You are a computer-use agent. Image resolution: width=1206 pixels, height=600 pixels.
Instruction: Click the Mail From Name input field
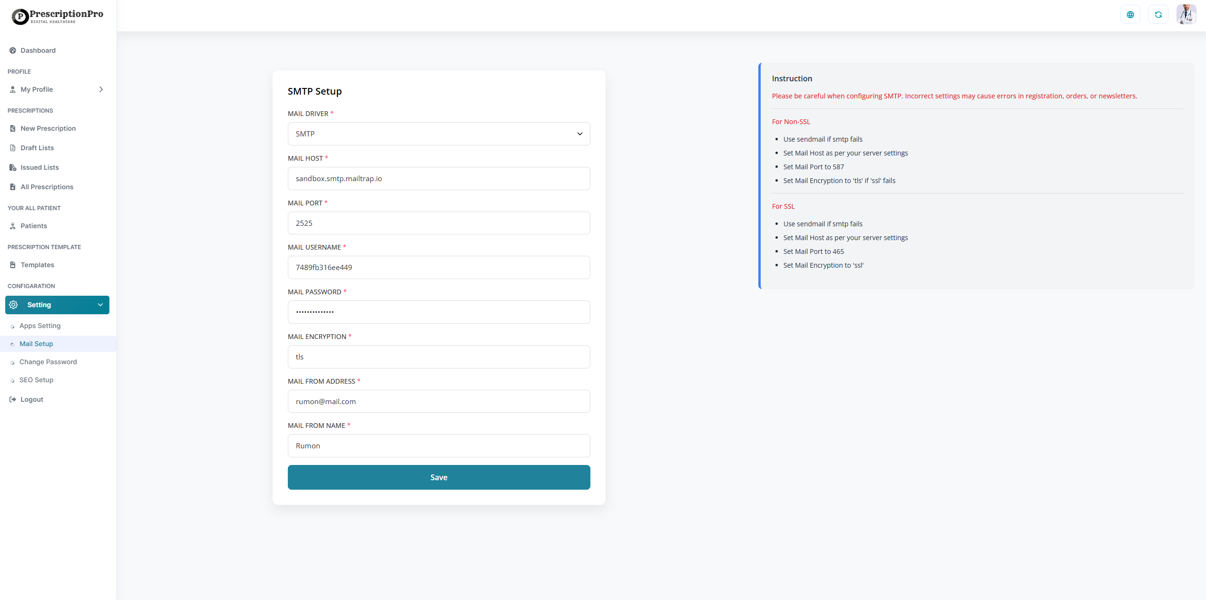[438, 445]
